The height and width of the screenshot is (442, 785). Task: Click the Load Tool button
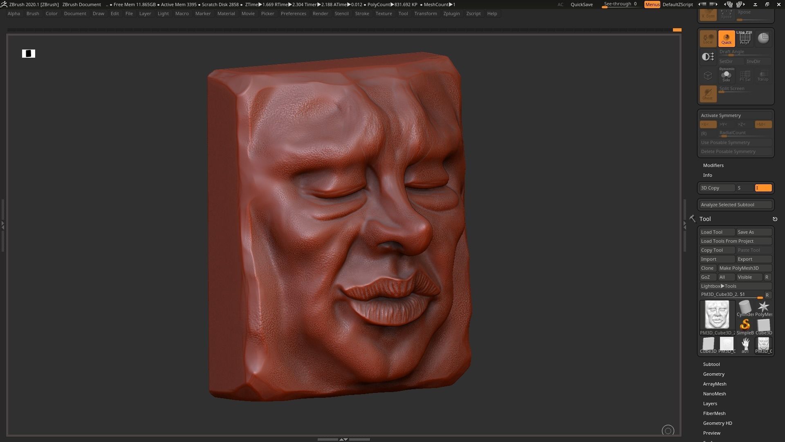717,232
